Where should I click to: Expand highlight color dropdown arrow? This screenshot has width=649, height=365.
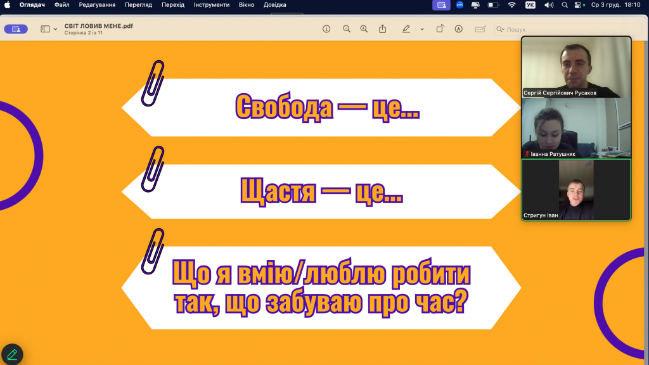422,29
